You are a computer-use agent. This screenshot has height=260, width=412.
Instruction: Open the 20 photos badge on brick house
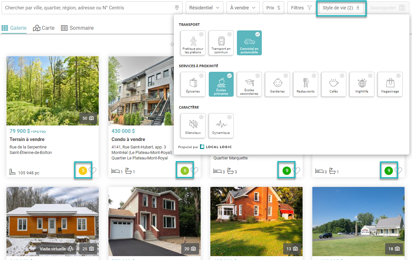tap(190, 249)
